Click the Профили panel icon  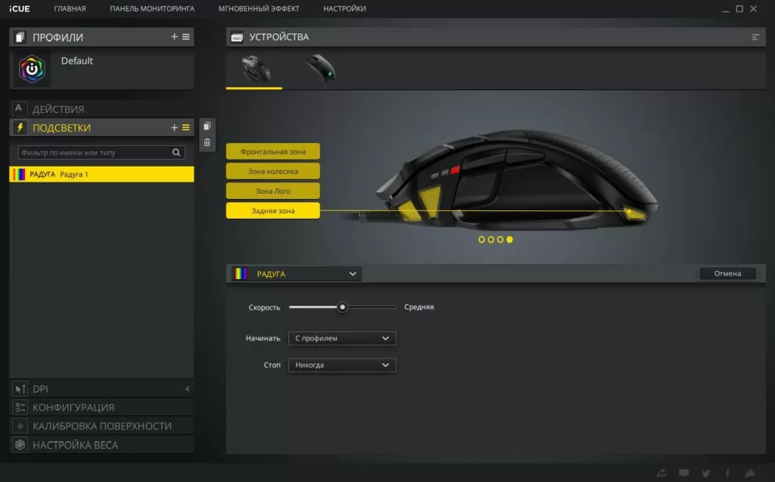pyautogui.click(x=20, y=37)
